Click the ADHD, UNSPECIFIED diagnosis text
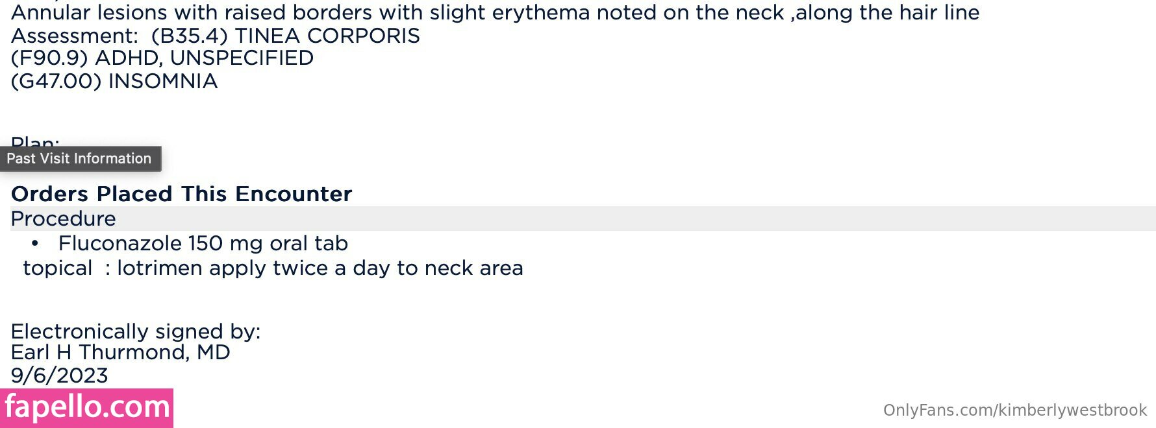 (204, 58)
